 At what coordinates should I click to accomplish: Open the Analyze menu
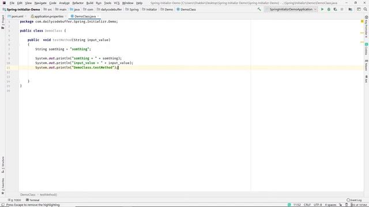click(64, 3)
